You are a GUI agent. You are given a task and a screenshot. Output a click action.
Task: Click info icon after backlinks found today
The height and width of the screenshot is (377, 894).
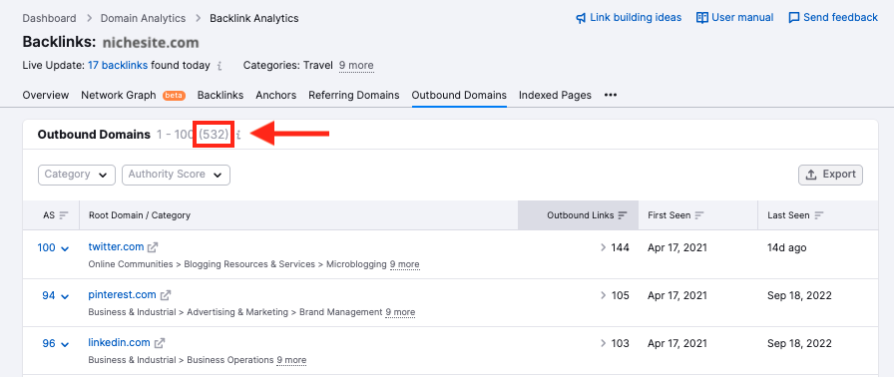click(x=220, y=66)
